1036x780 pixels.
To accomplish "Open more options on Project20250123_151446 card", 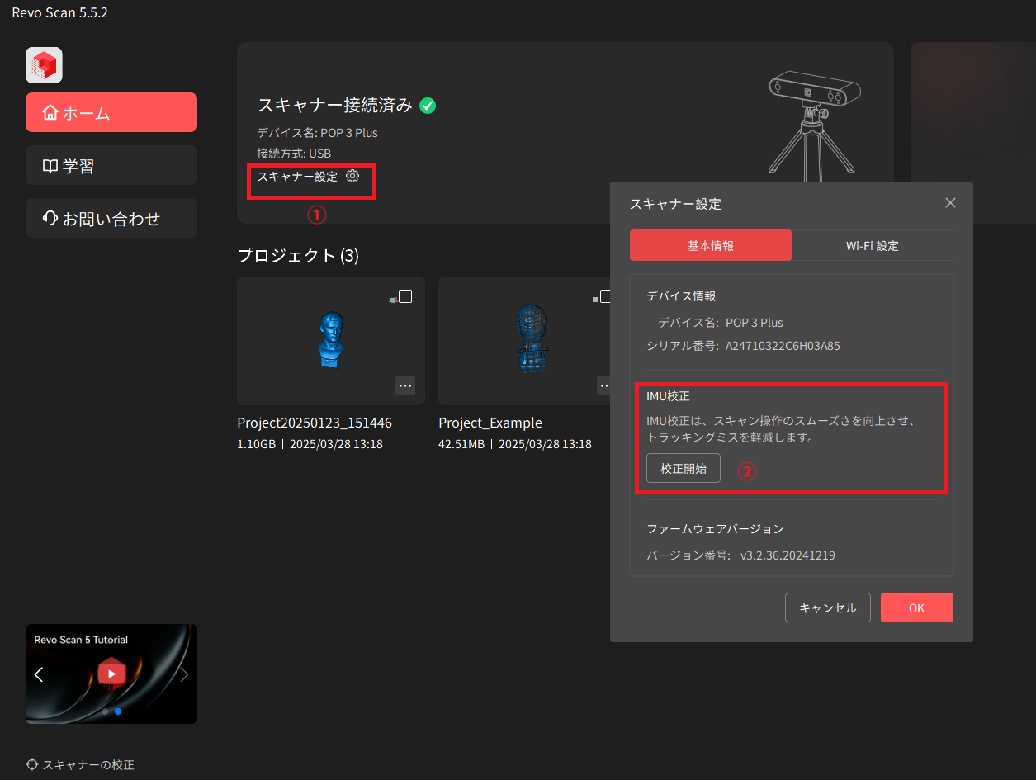I will point(405,385).
